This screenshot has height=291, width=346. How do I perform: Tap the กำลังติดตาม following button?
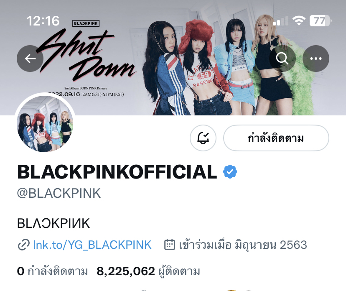point(276,138)
